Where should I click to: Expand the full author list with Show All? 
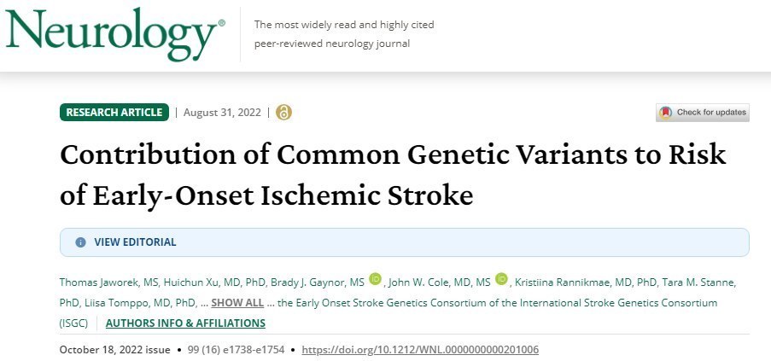237,303
